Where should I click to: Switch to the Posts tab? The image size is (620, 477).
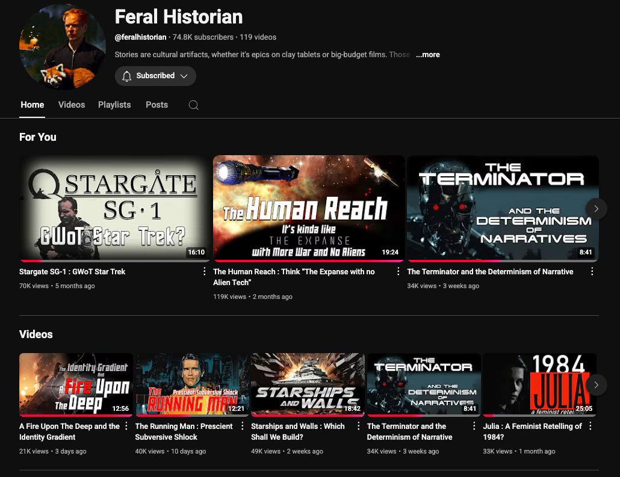(x=157, y=105)
